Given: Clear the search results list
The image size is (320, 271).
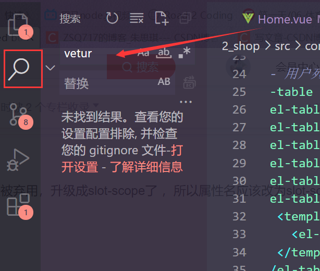Looking at the screenshot, I should 137,18.
